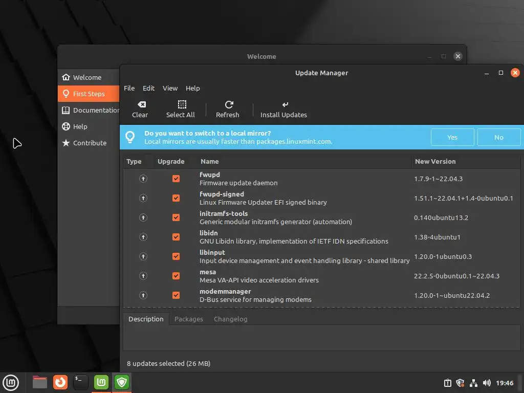Click the type arrow icon for modemmanager
This screenshot has height=393, width=524.
click(x=143, y=295)
